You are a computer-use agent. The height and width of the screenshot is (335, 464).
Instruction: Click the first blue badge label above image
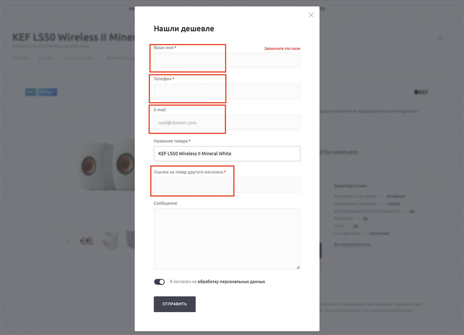pyautogui.click(x=31, y=92)
